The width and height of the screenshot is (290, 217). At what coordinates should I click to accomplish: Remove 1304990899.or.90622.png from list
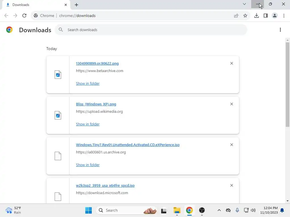(232, 63)
